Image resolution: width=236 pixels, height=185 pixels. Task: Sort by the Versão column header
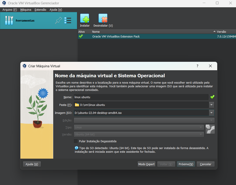226,32
